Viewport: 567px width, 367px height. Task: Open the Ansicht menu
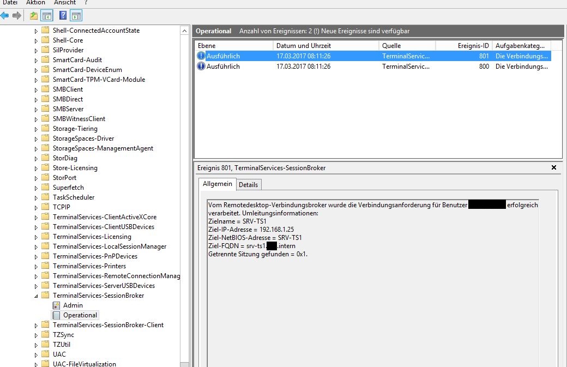pyautogui.click(x=65, y=3)
